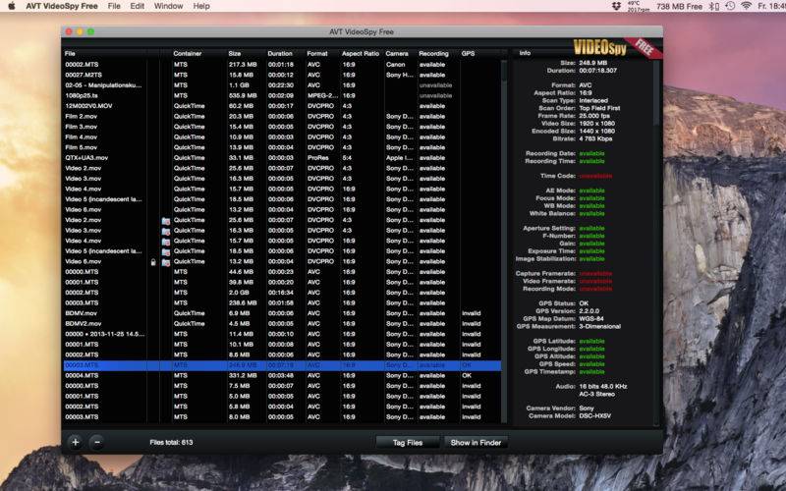
Task: Click the folder icon beside Video 2.mov
Action: 166,220
